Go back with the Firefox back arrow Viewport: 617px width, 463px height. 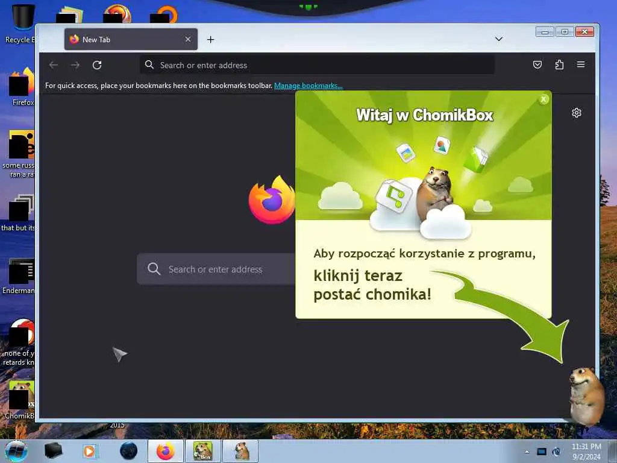54,65
